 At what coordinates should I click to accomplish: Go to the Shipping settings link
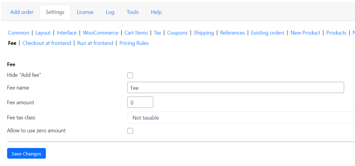click(x=204, y=33)
